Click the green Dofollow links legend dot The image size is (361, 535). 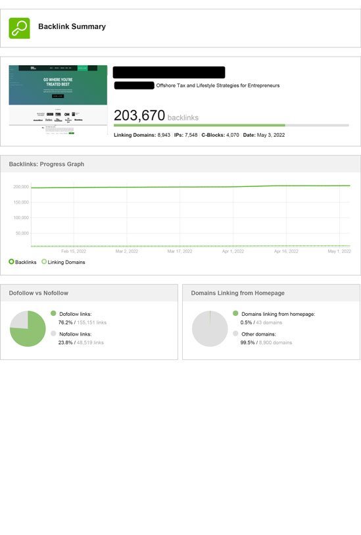[x=53, y=313]
